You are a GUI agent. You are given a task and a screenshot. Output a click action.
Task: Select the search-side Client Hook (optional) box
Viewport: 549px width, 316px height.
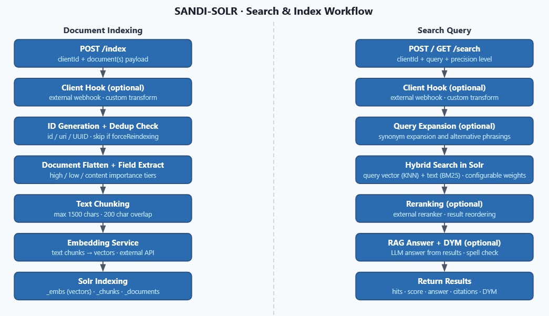(444, 92)
